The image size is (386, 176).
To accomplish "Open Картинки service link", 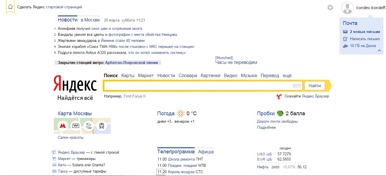I will click(211, 75).
